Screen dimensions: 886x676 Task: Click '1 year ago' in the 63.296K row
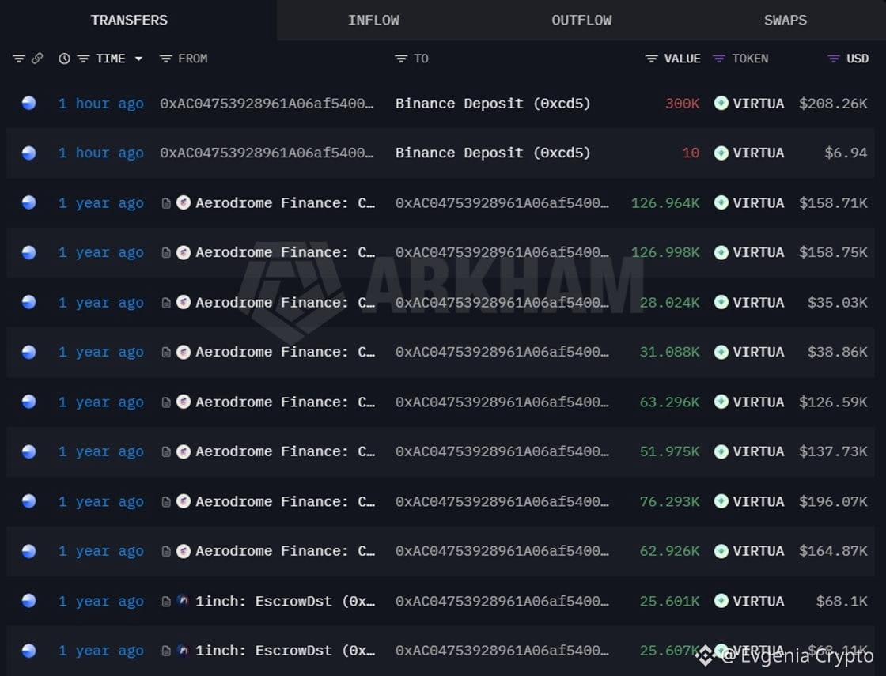pos(100,402)
